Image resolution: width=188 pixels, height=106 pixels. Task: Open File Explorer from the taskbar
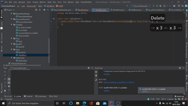point(78,103)
